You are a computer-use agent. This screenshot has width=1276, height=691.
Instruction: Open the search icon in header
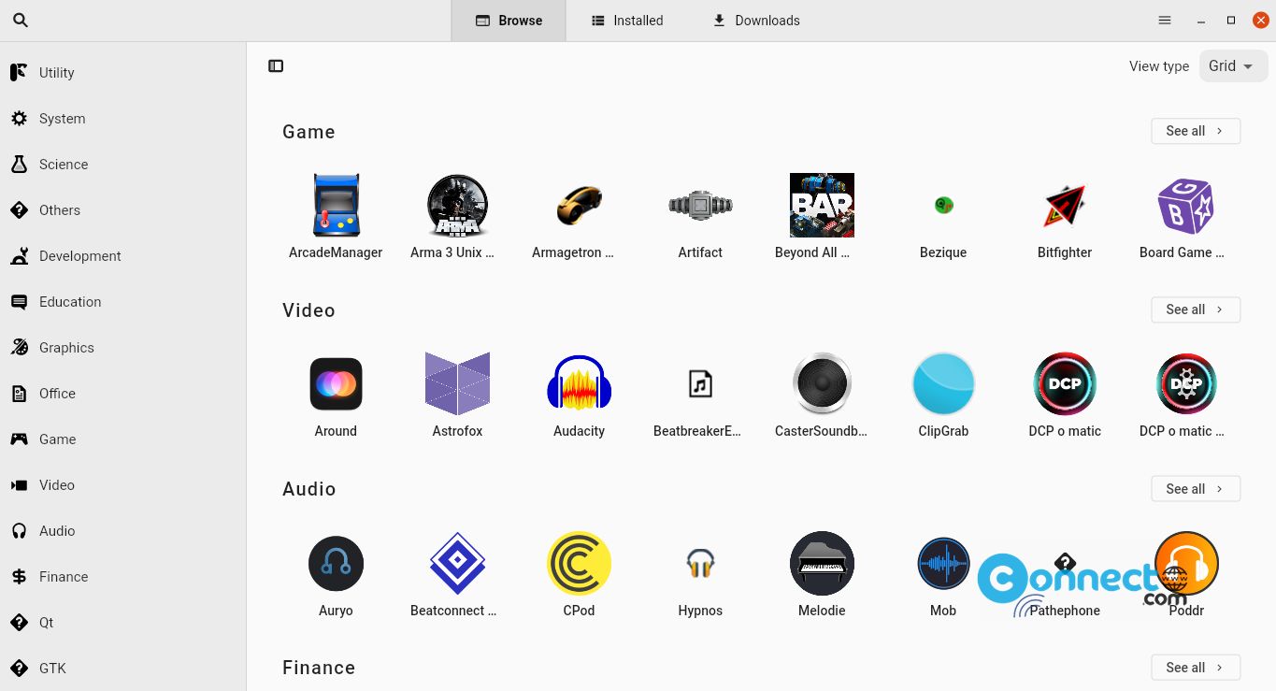(21, 20)
